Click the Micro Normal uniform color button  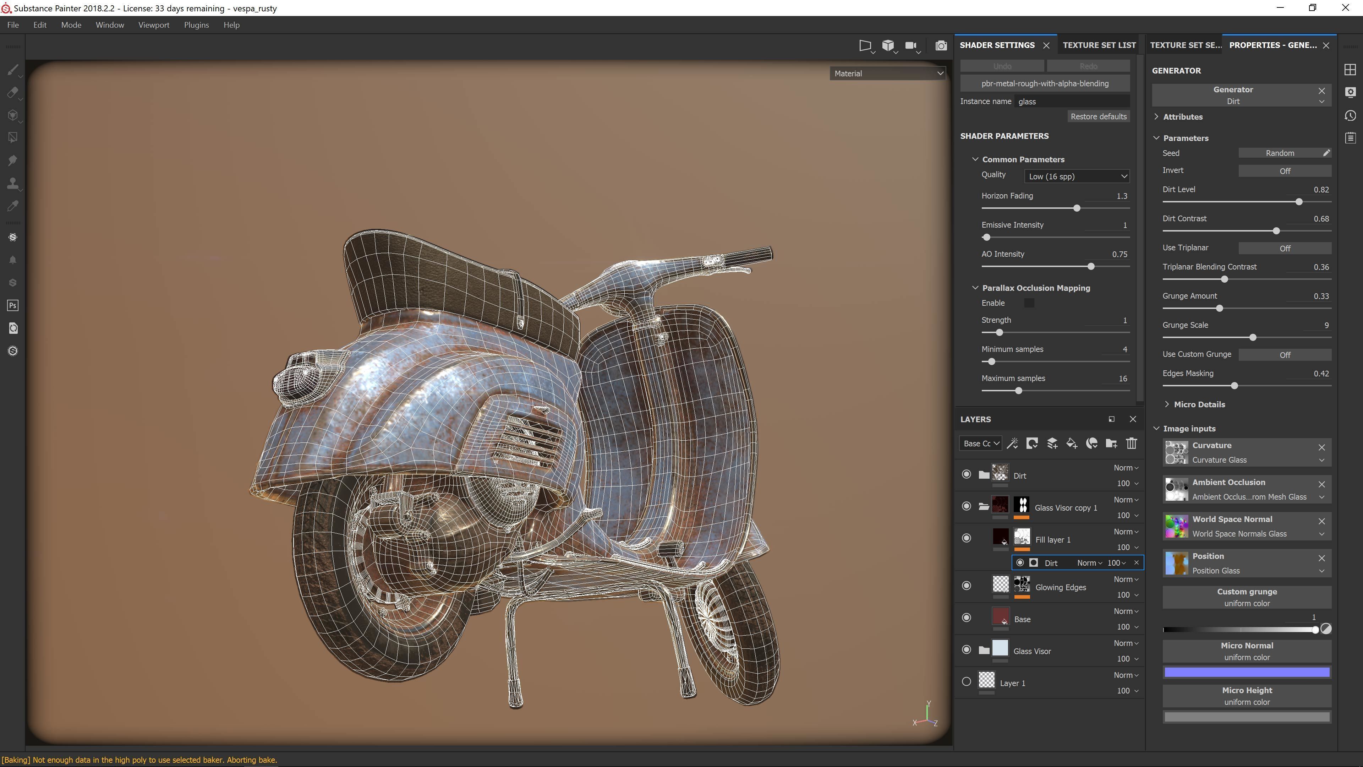click(1247, 652)
